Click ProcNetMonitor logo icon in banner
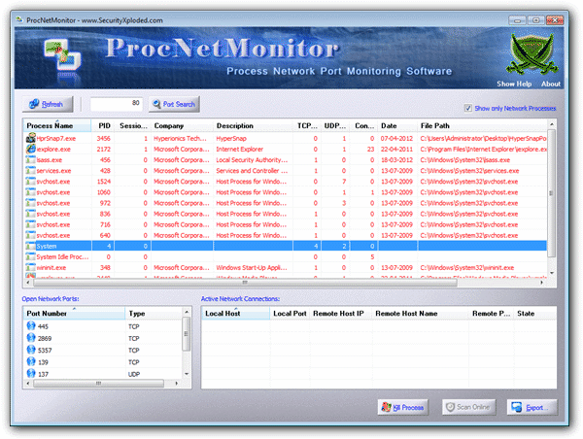 point(62,55)
